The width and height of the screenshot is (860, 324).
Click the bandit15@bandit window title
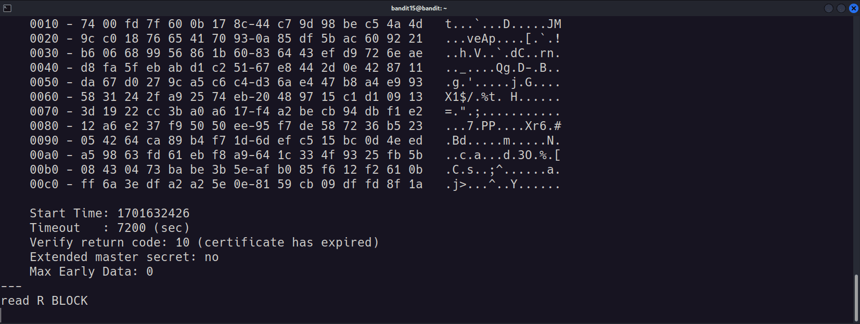click(x=419, y=8)
